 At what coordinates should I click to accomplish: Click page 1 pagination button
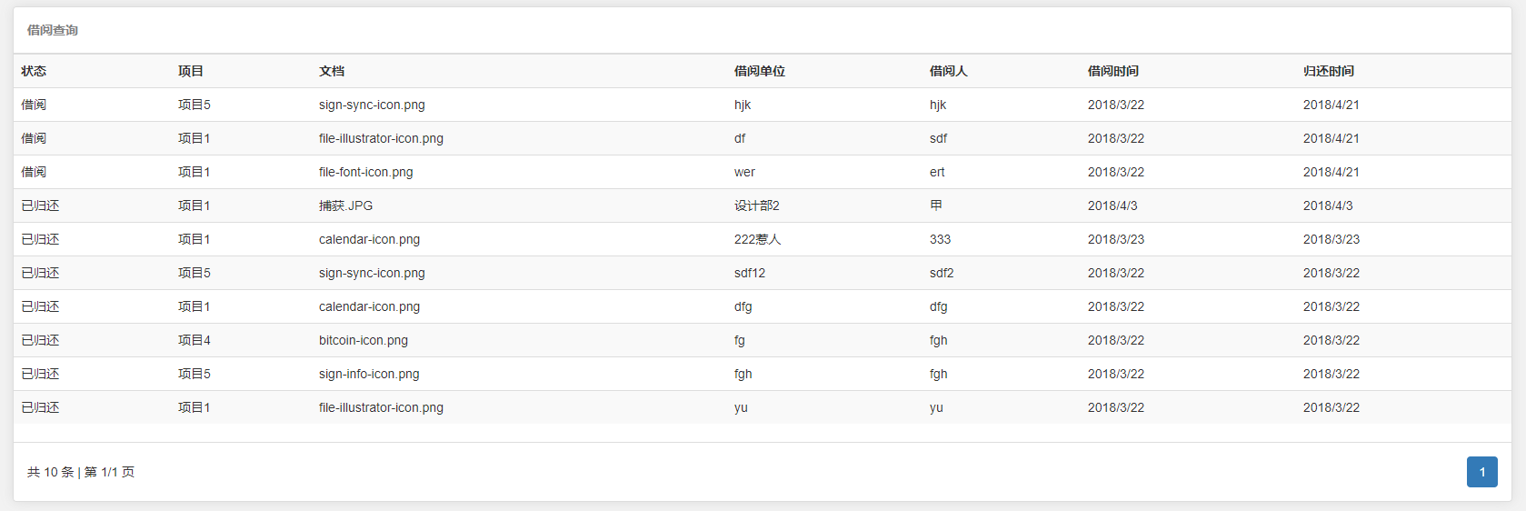pyautogui.click(x=1481, y=472)
